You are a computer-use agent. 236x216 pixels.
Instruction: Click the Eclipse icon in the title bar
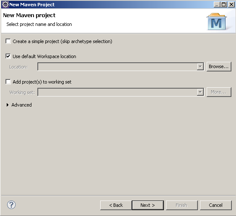(5, 5)
